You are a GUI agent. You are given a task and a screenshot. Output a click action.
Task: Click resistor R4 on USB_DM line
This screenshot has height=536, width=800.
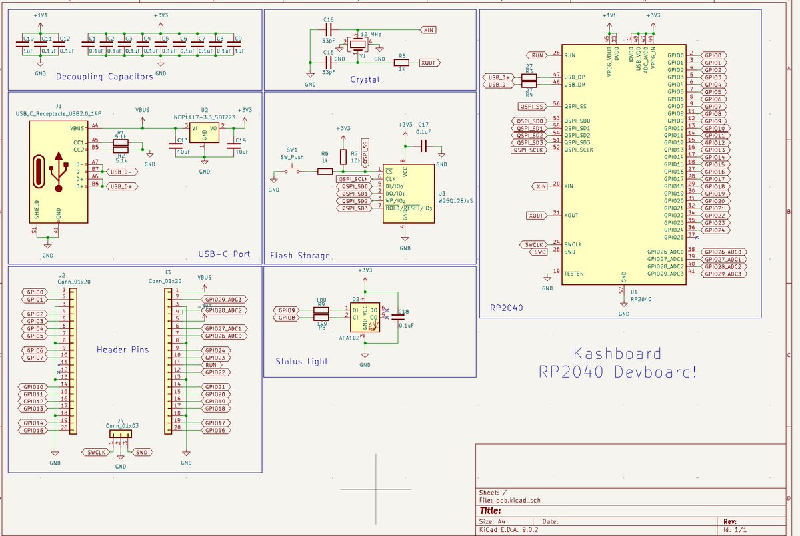pyautogui.click(x=529, y=85)
